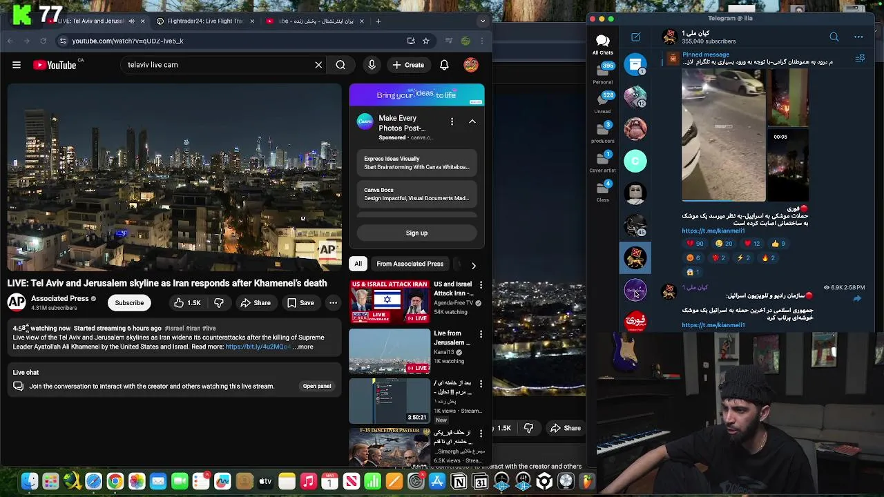Open Notion from the Dock
Viewport: 884px width, 497px height.
pos(459,481)
